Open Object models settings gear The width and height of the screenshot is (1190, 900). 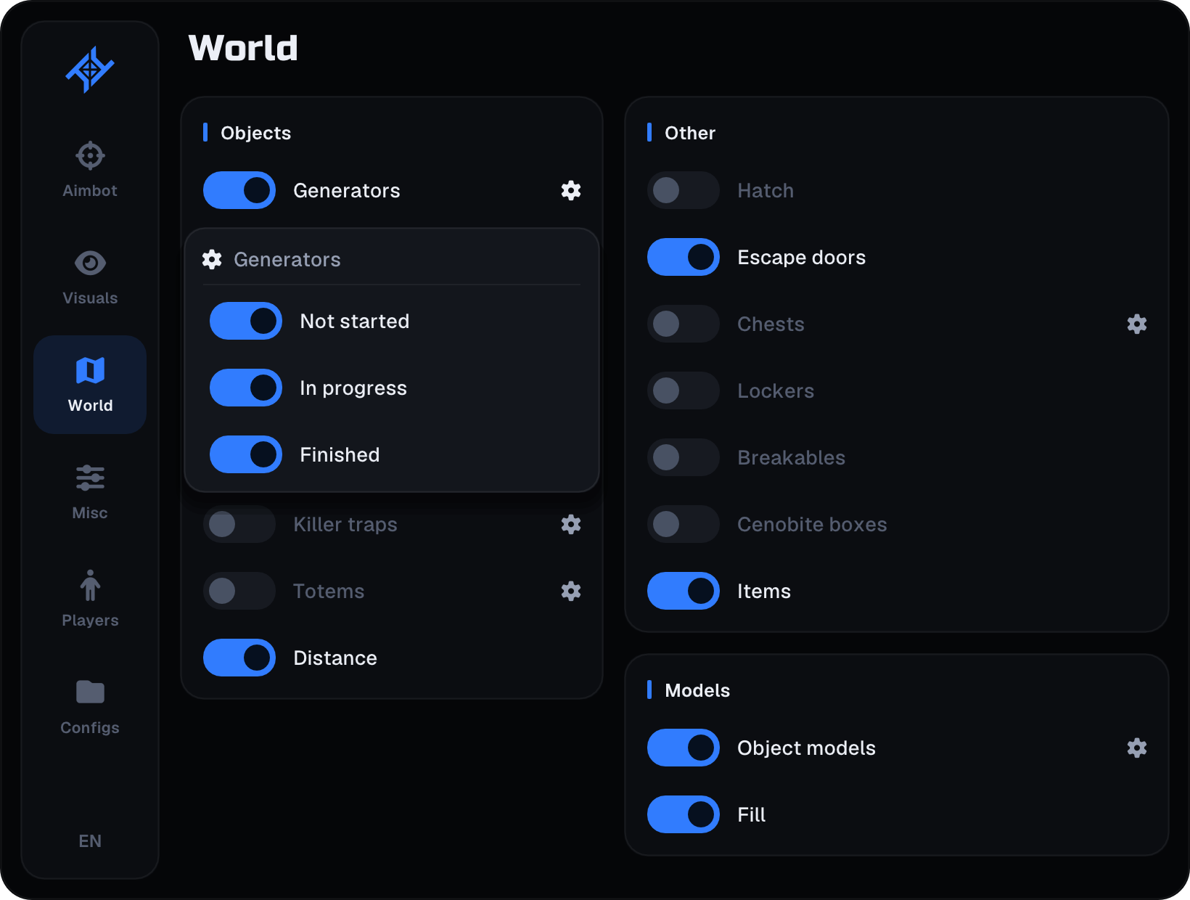(x=1137, y=748)
